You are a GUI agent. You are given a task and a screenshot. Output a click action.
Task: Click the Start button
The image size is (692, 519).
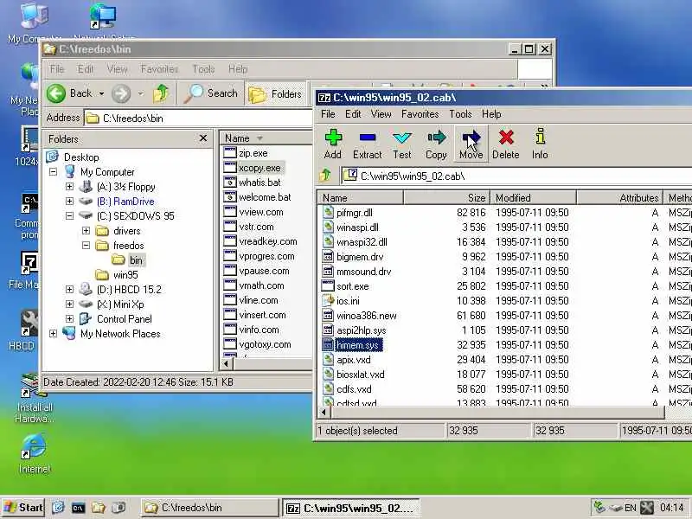click(23, 508)
